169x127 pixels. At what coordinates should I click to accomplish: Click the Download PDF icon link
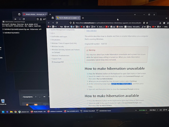click(59, 62)
